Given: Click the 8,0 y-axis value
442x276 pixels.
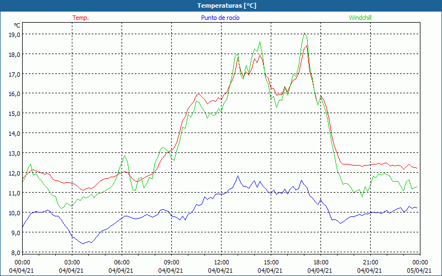Looking at the screenshot, I should point(15,253).
